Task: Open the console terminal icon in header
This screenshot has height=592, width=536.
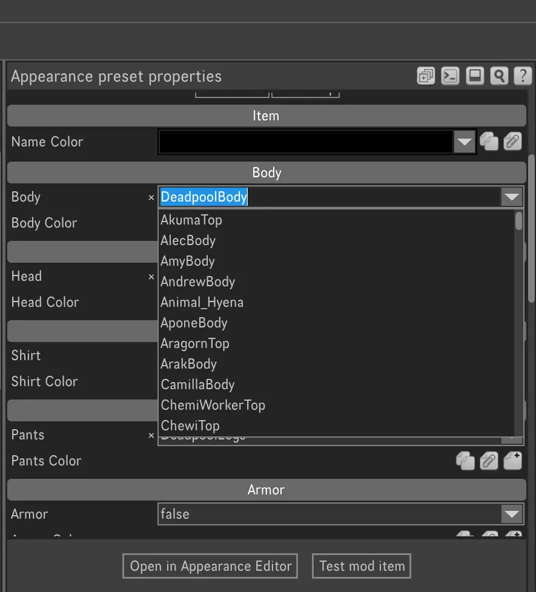Action: (x=450, y=76)
